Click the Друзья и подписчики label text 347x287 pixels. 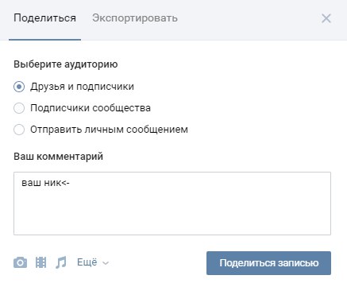(82, 87)
